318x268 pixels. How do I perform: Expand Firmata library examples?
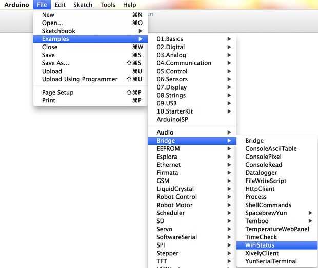coord(192,173)
